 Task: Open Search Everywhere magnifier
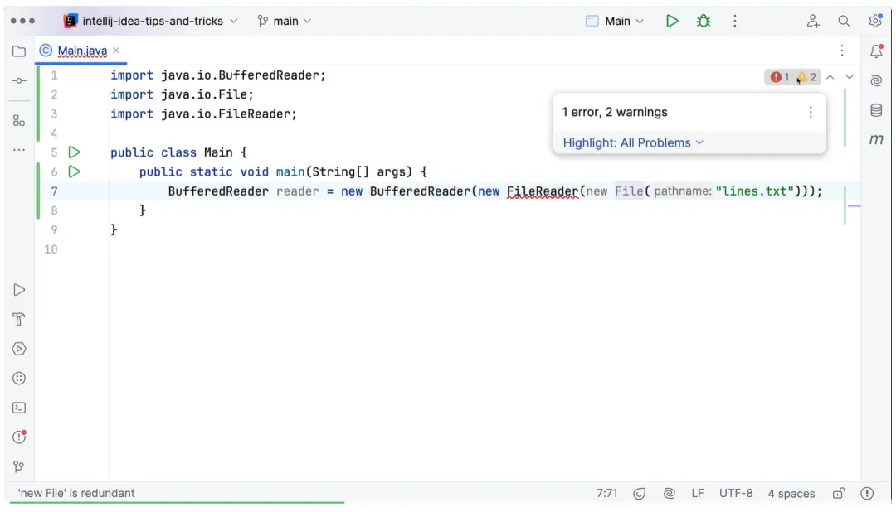tap(844, 21)
